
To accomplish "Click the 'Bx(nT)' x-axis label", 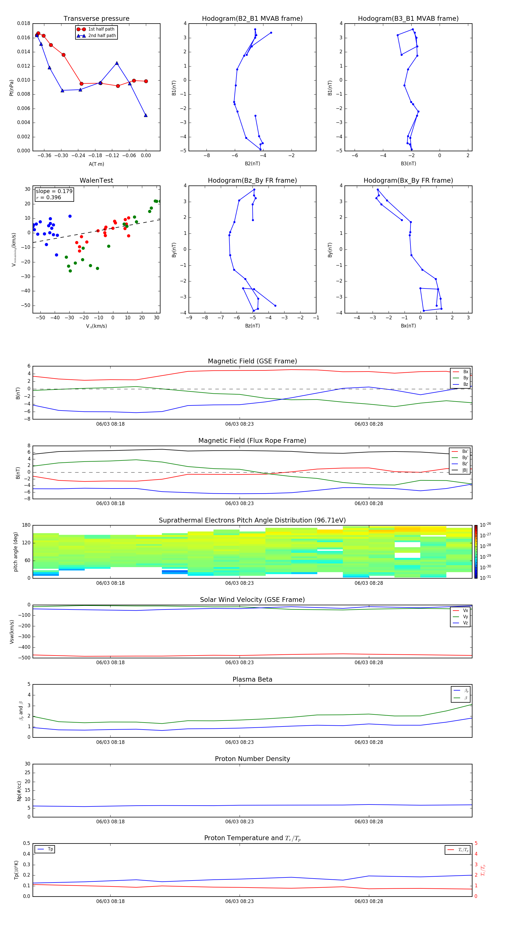I will [x=408, y=326].
